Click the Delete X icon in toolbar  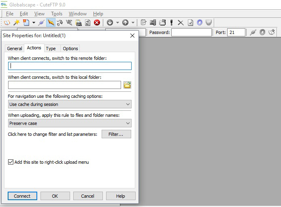coord(181,23)
